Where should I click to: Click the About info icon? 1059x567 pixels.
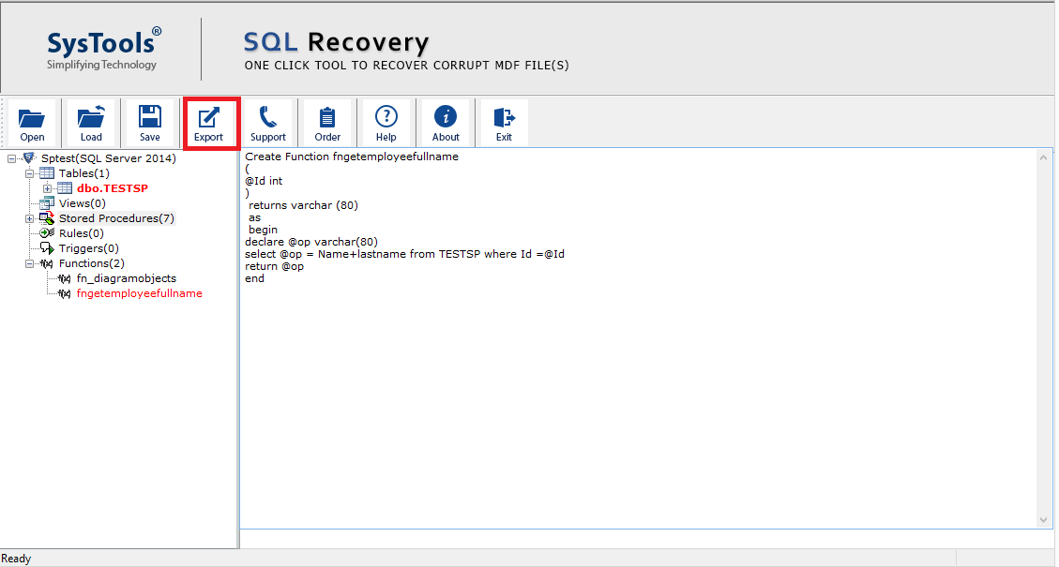pos(446,123)
